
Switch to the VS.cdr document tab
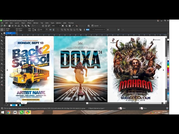pos(10,33)
